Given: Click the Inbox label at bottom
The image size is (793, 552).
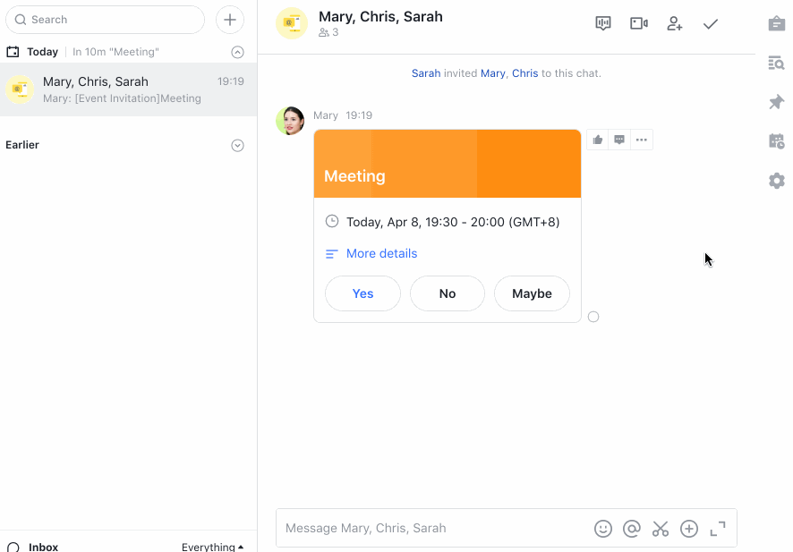Looking at the screenshot, I should tap(44, 547).
